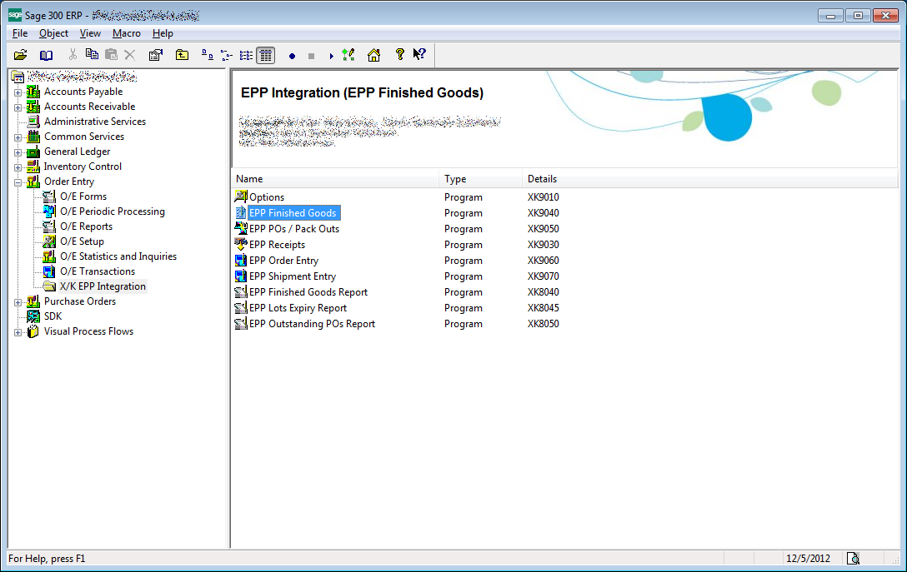
Task: Click the EPP Shipment Entry program icon
Action: click(241, 276)
